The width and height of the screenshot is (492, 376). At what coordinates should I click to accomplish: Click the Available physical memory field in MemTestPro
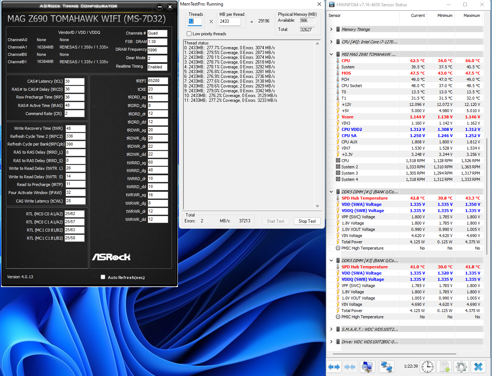tap(307, 21)
